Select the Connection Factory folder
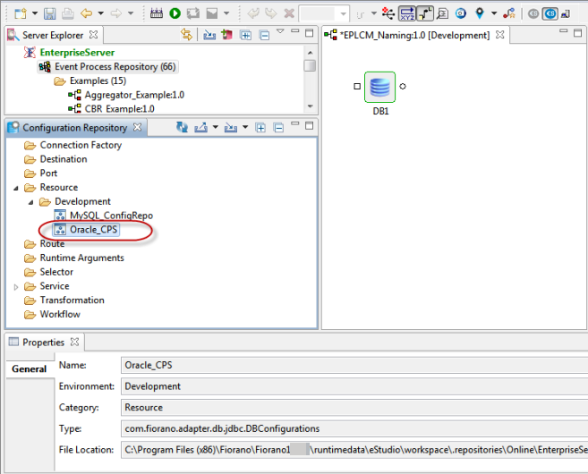This screenshot has height=474, width=588. (x=81, y=145)
